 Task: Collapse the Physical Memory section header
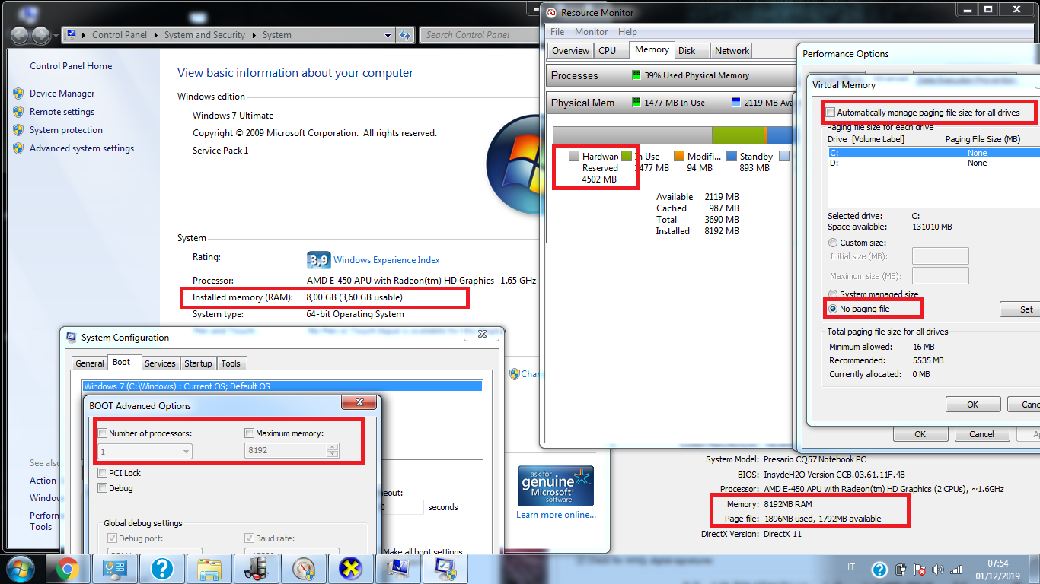[x=670, y=103]
